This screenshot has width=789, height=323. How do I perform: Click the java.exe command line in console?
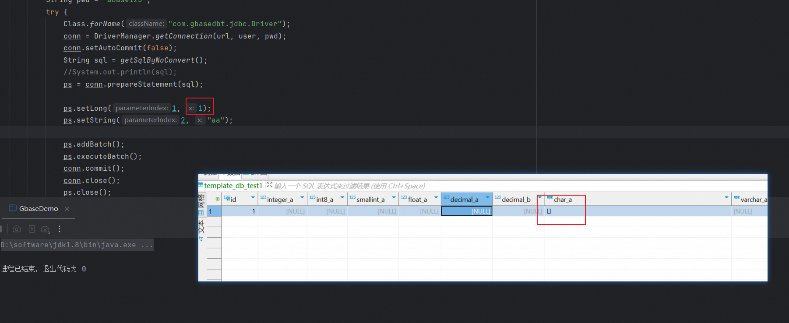(x=77, y=245)
